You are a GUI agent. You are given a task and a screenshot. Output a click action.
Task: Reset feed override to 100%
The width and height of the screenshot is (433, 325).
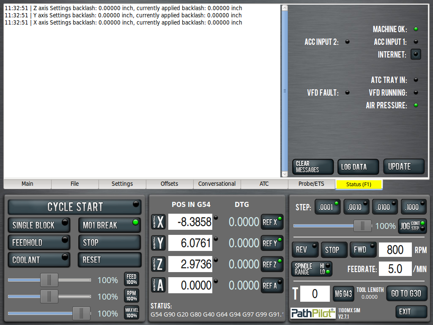point(132,279)
